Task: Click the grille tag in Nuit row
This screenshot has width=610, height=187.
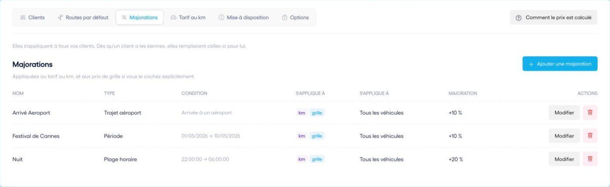Action: coord(317,159)
